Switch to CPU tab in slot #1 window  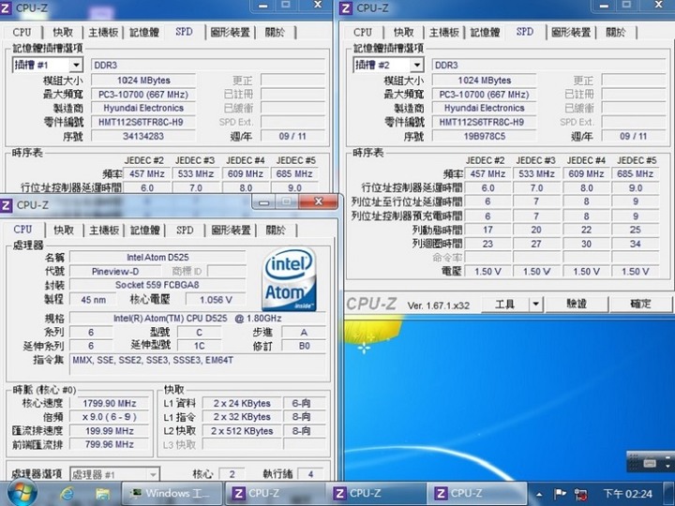click(22, 32)
